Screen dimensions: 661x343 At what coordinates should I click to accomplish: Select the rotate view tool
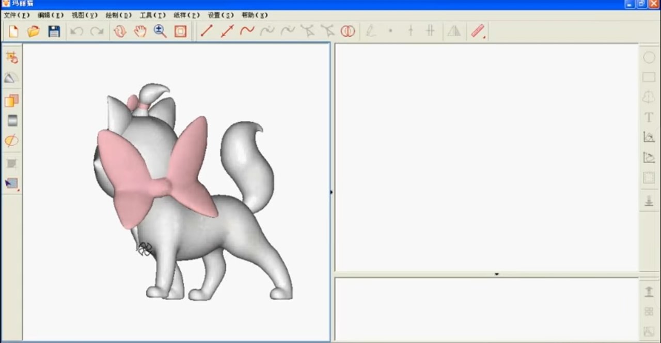point(120,31)
